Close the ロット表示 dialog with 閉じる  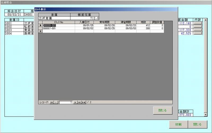click(x=163, y=110)
